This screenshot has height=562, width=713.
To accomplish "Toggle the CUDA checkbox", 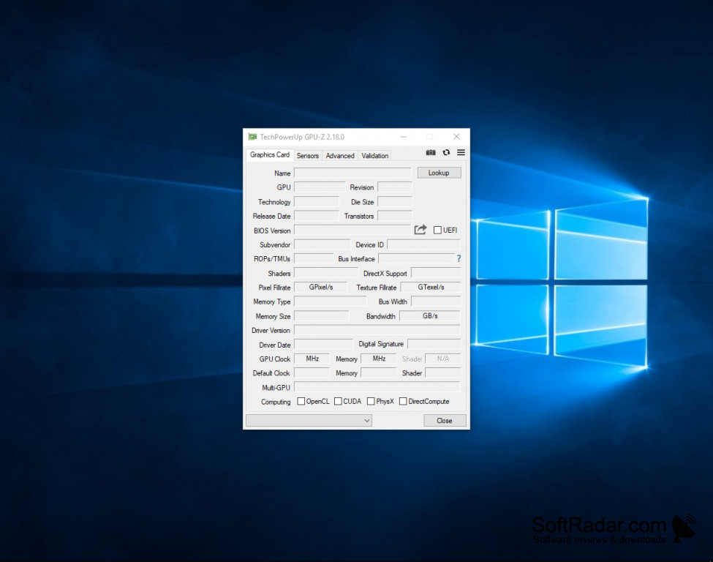I will pos(337,401).
